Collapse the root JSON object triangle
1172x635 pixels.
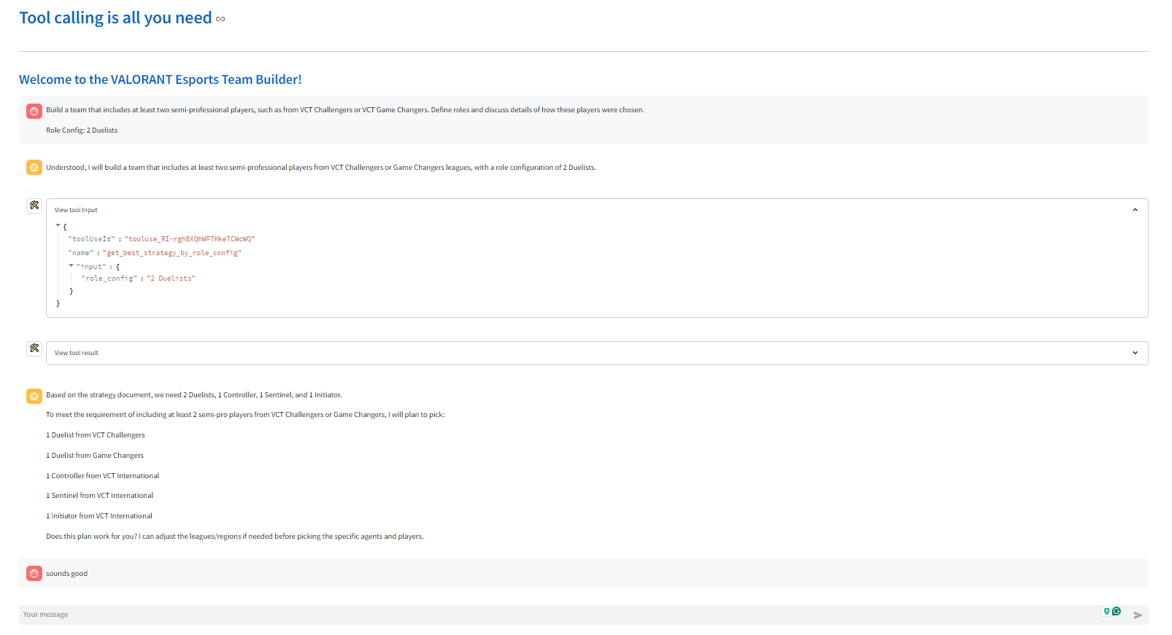[x=58, y=226]
